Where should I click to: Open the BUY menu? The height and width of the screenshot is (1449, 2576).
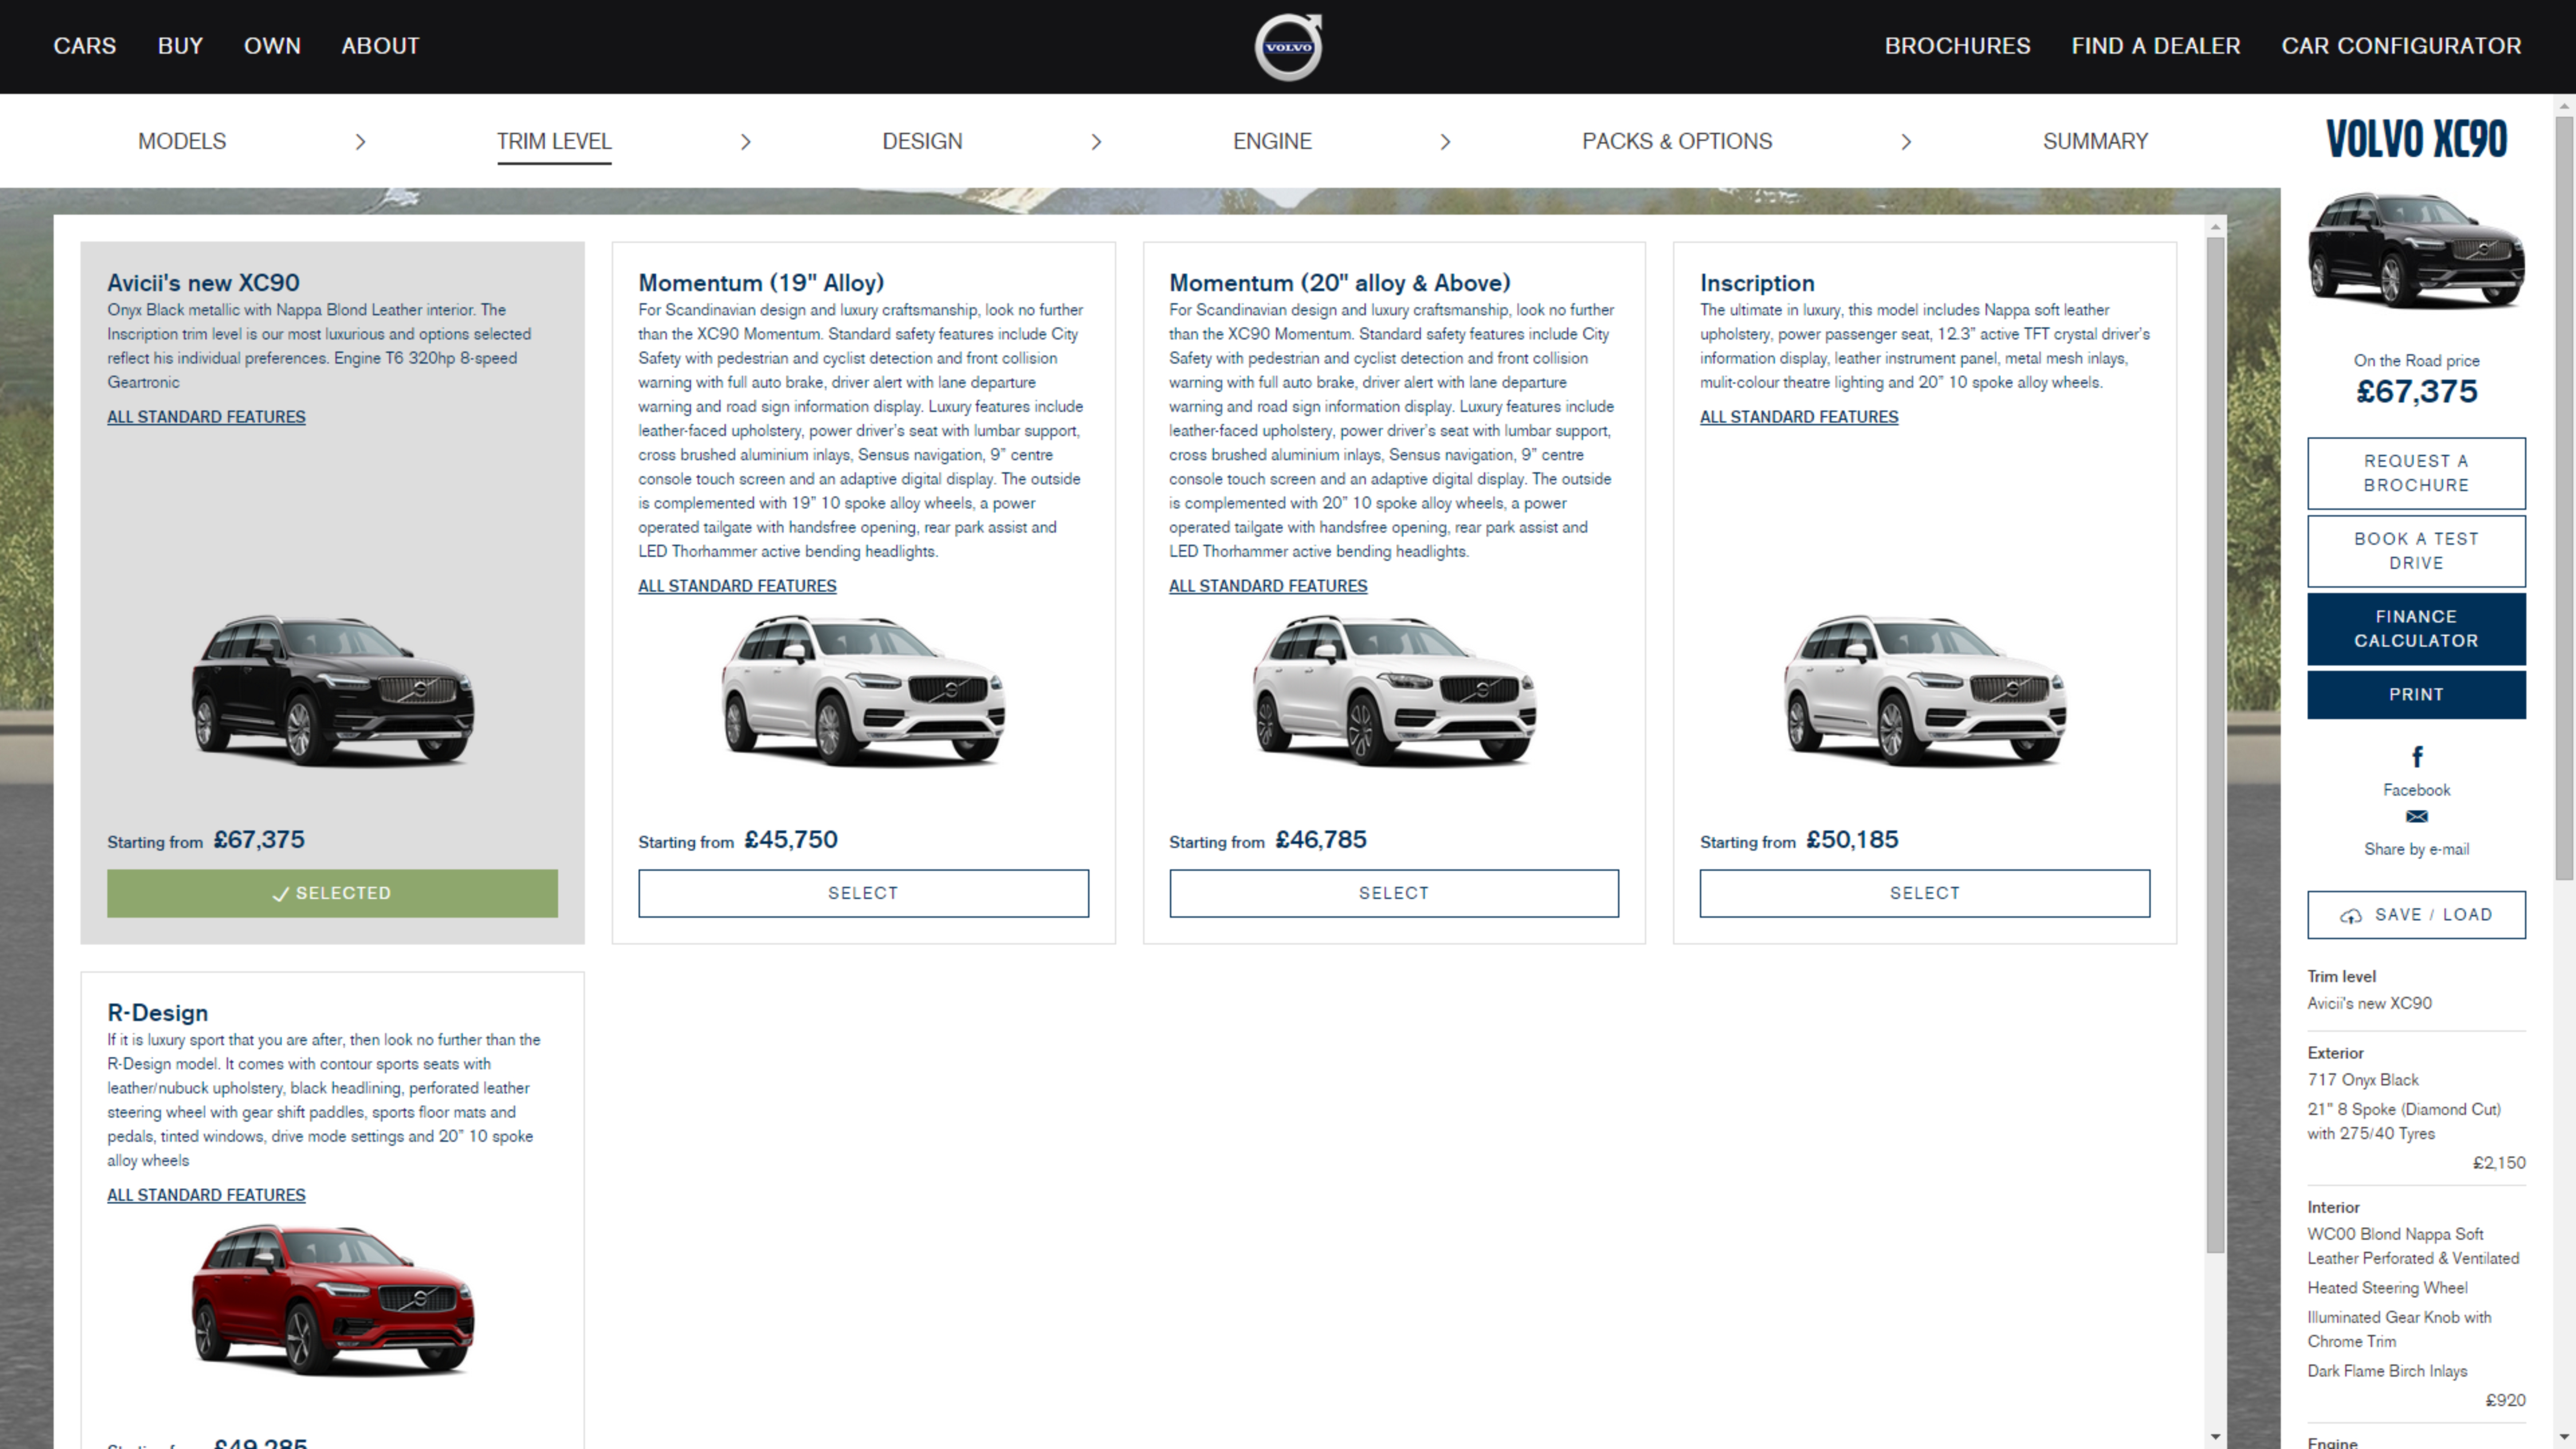point(180,46)
